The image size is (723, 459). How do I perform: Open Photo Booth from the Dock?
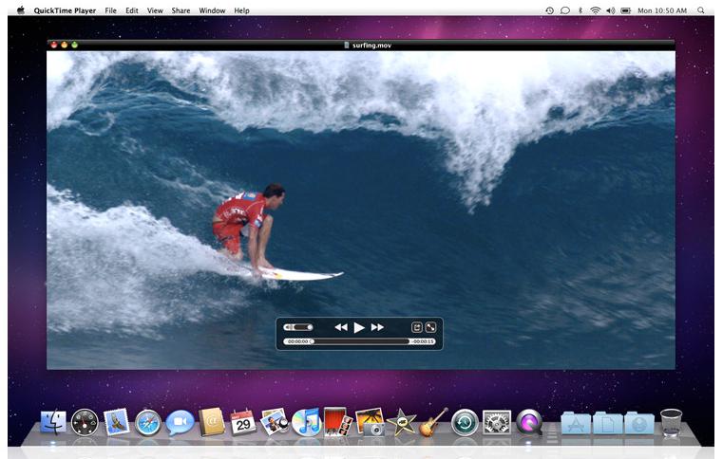tap(337, 421)
